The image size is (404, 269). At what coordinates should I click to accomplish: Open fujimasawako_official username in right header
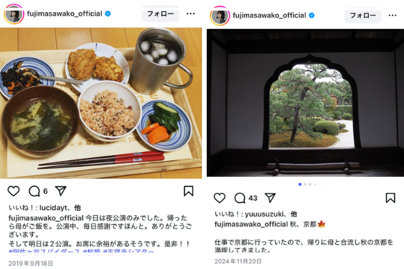(269, 15)
